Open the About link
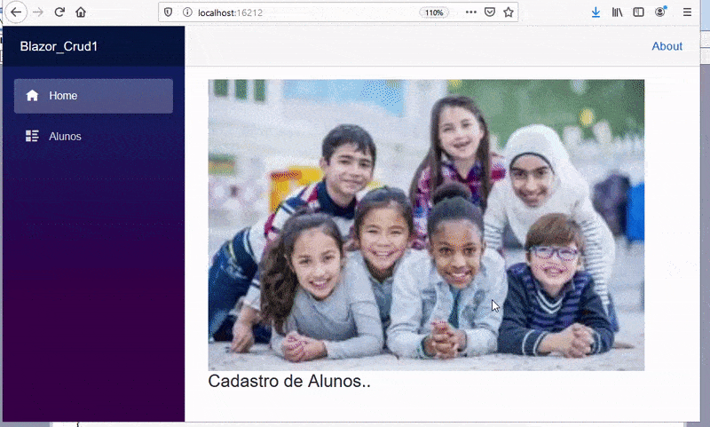Screen dimensions: 710x427 coord(667,46)
